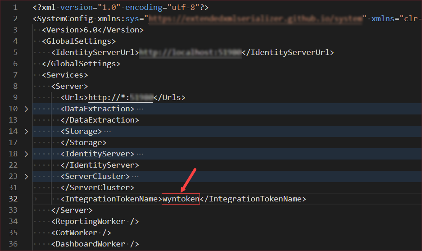Click the DashboardWorker element
The image size is (422, 251).
[x=95, y=244]
